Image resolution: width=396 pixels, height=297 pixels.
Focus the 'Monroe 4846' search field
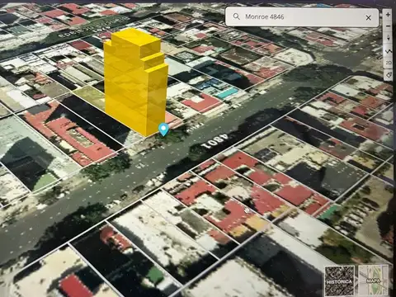pyautogui.click(x=302, y=17)
